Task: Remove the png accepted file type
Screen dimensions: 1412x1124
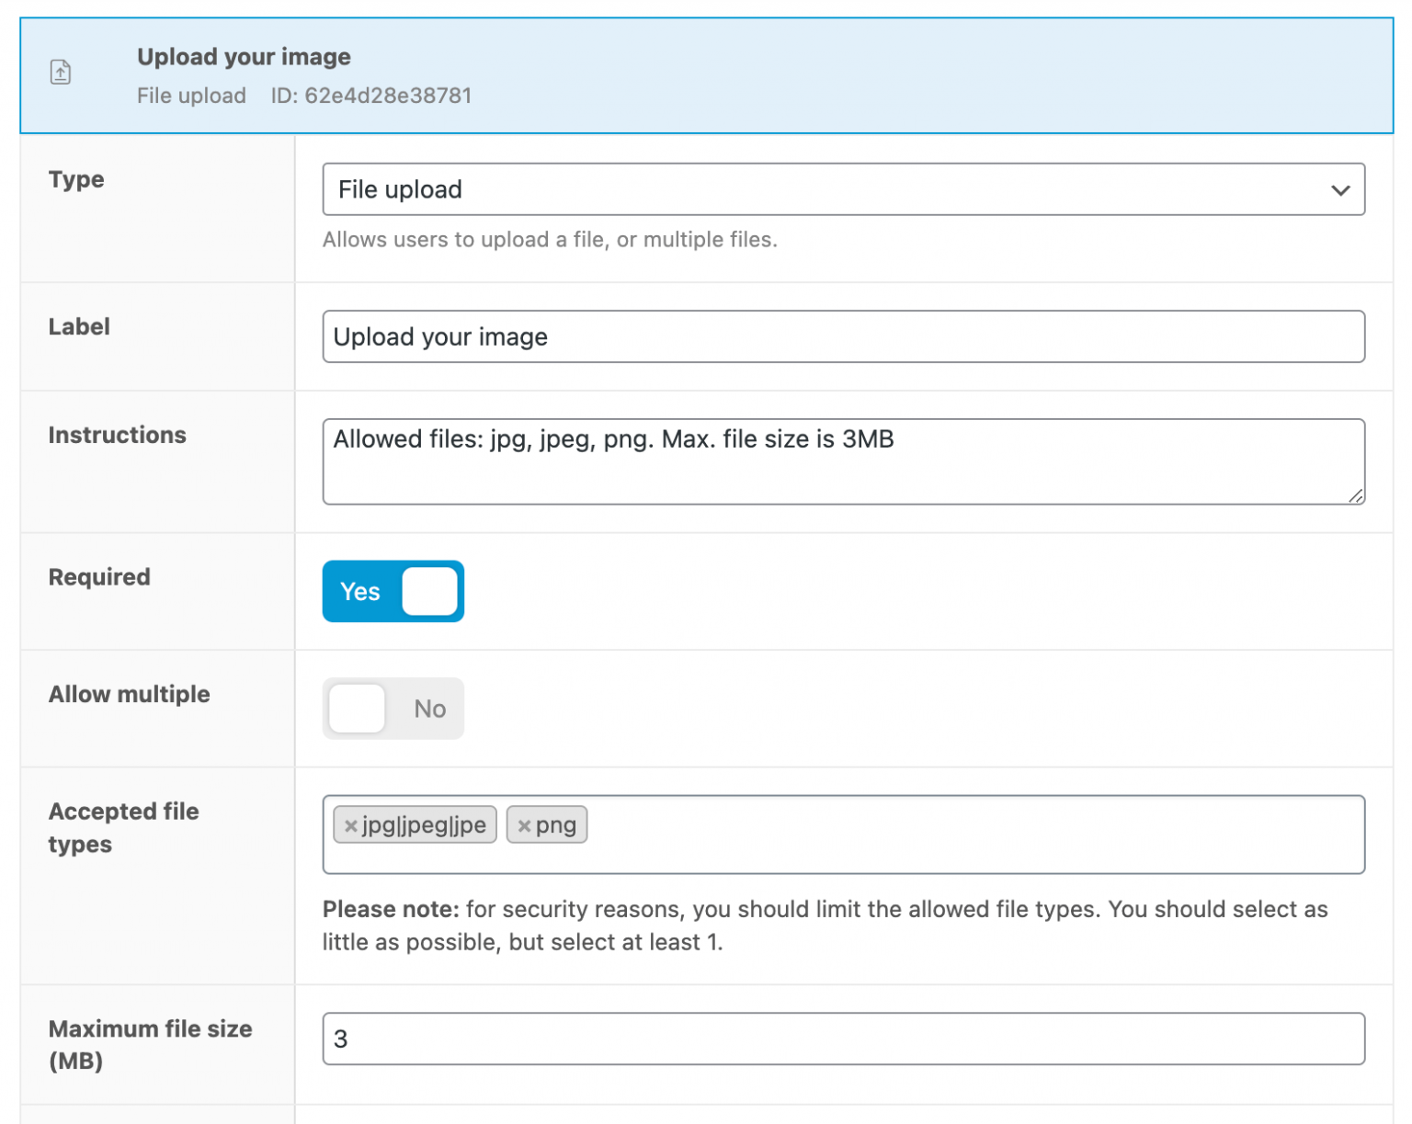Action: click(525, 825)
